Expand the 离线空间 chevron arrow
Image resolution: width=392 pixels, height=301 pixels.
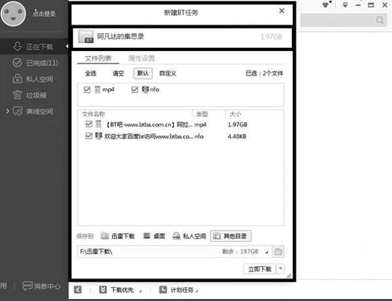pos(7,111)
